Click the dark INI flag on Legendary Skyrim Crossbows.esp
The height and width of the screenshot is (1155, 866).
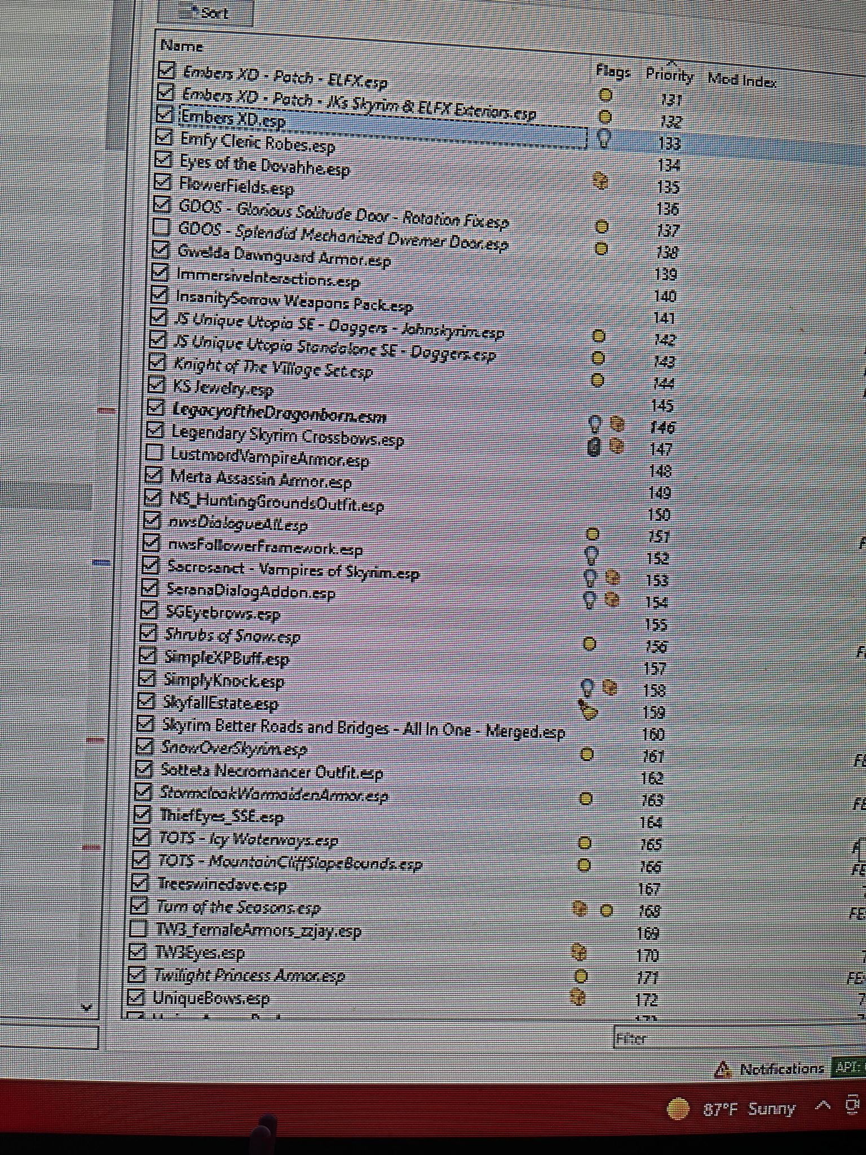[593, 447]
